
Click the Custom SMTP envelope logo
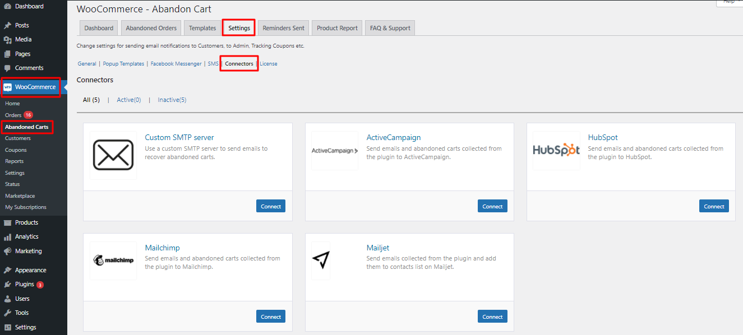(113, 155)
